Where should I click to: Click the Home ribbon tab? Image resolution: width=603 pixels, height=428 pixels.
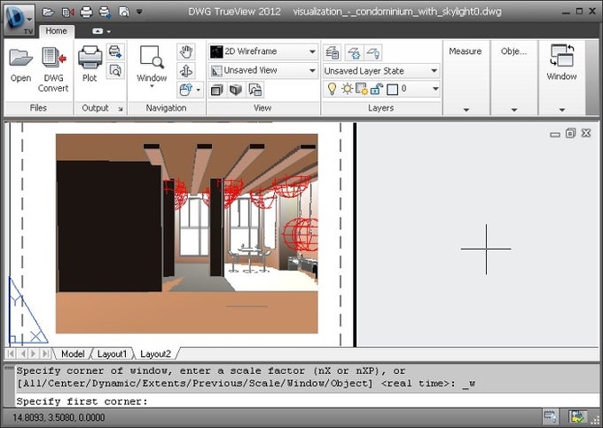56,30
